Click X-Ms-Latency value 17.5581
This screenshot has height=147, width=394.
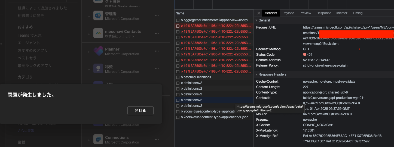pyautogui.click(x=309, y=130)
